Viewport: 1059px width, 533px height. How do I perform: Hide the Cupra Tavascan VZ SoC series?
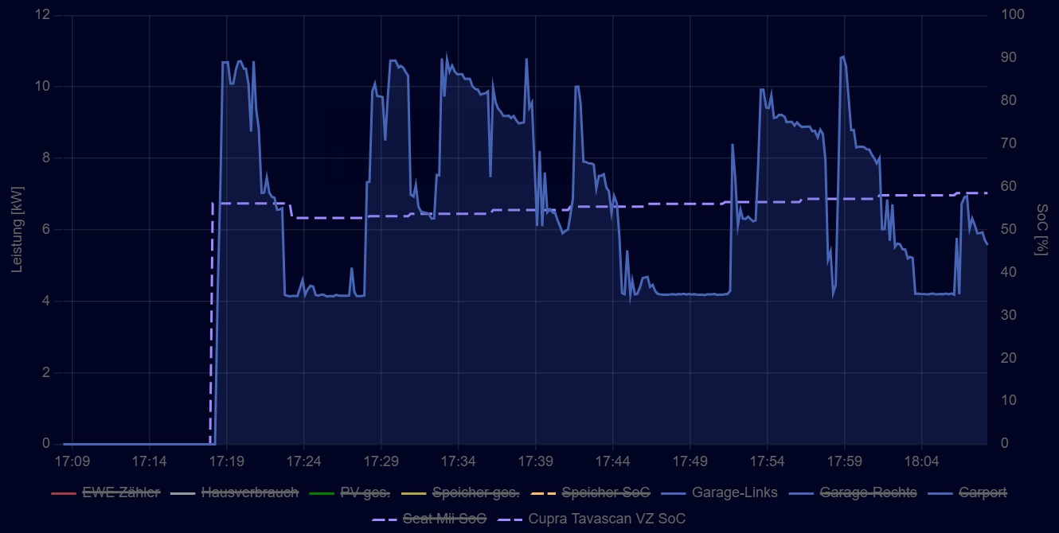tap(591, 519)
